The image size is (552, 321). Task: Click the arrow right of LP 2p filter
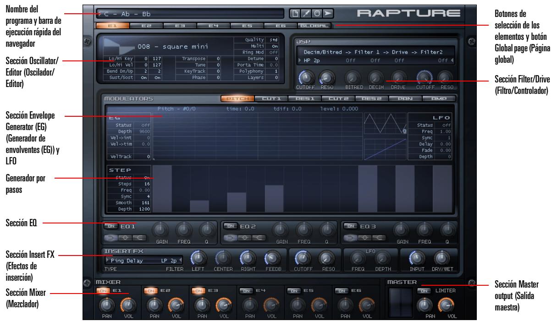(180, 261)
